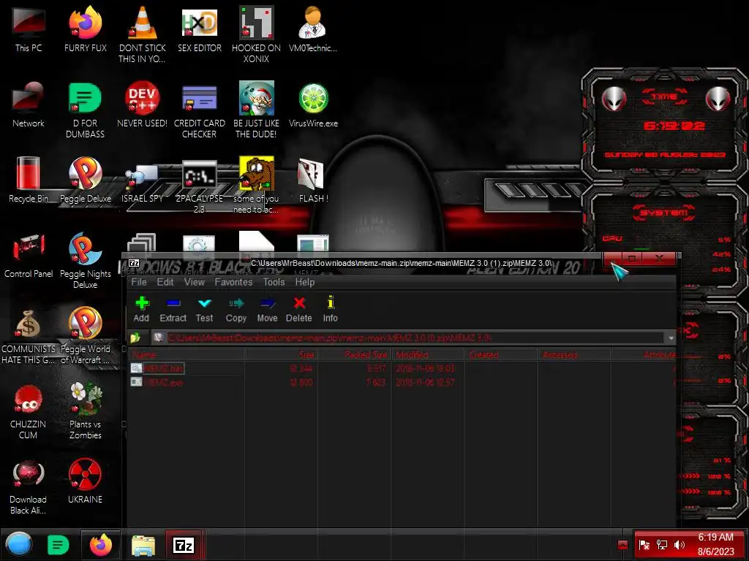Select the Download Black Ali... desktop icon
The height and width of the screenshot is (561, 749).
point(29,486)
